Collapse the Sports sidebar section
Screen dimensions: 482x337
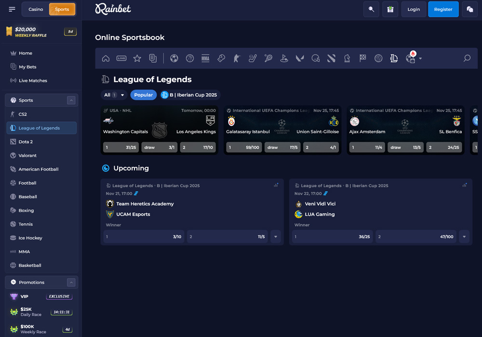click(71, 100)
